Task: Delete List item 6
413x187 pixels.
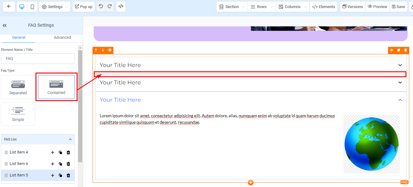Action: point(69,164)
